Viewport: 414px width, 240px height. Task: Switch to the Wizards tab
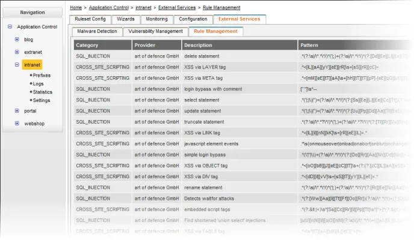click(x=126, y=19)
